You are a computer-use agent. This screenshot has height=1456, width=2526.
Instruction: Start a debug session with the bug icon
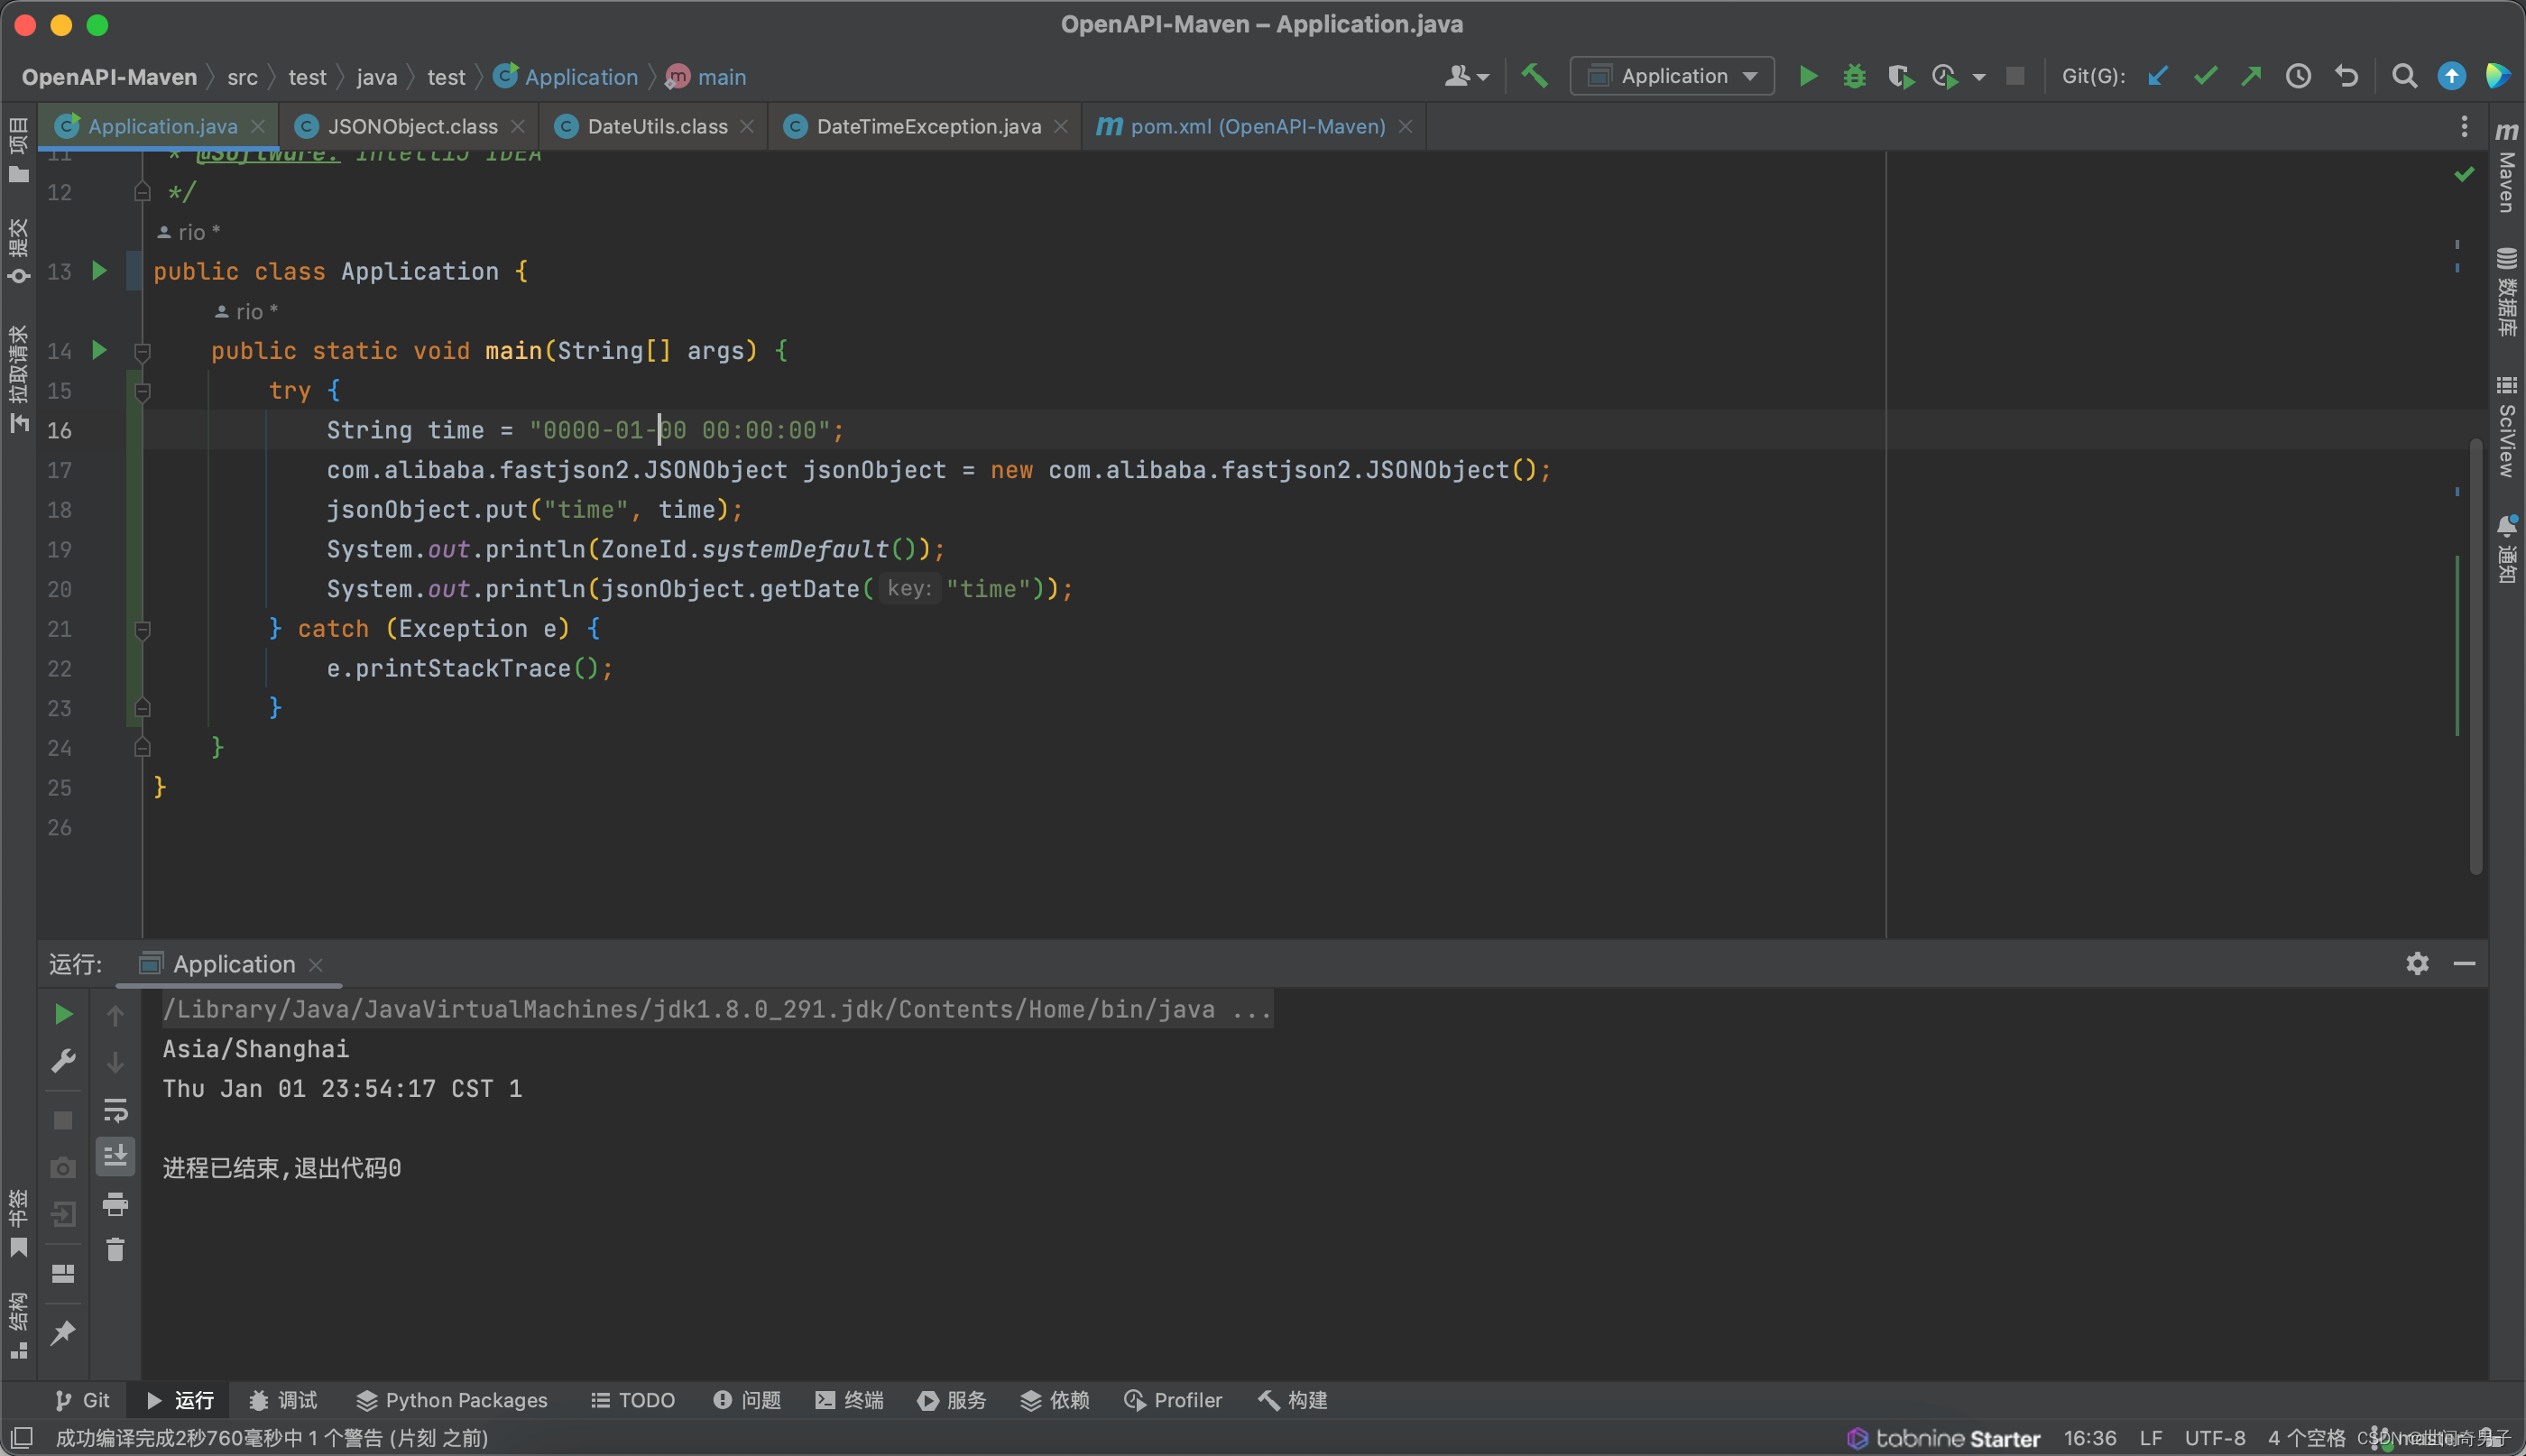1854,76
